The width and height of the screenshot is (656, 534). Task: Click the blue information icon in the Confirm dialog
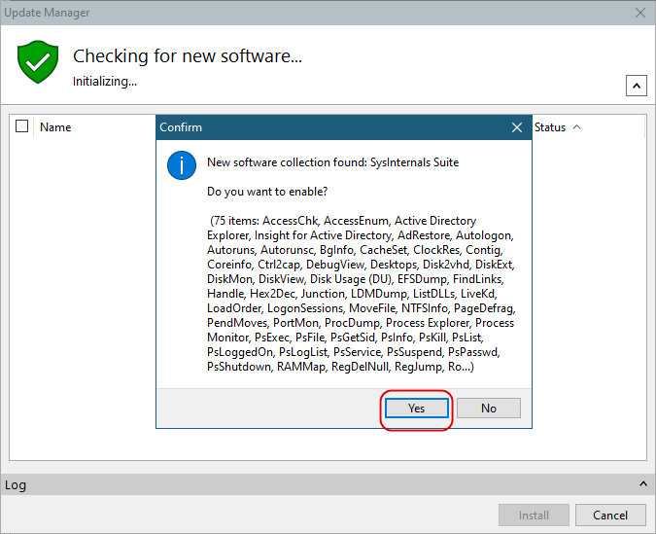click(182, 165)
